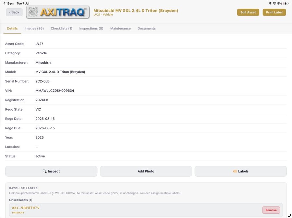
Task: Switch to the Documents tab
Action: 147,28
